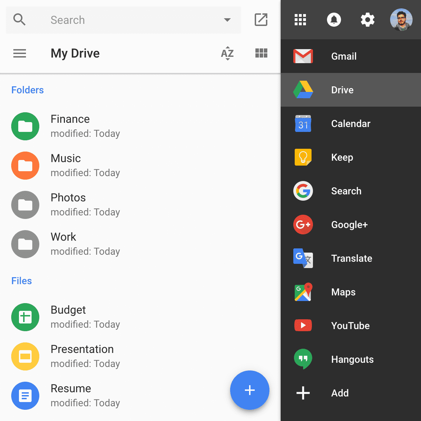Viewport: 421px width, 421px height.
Task: Open the notifications bell
Action: pos(334,20)
